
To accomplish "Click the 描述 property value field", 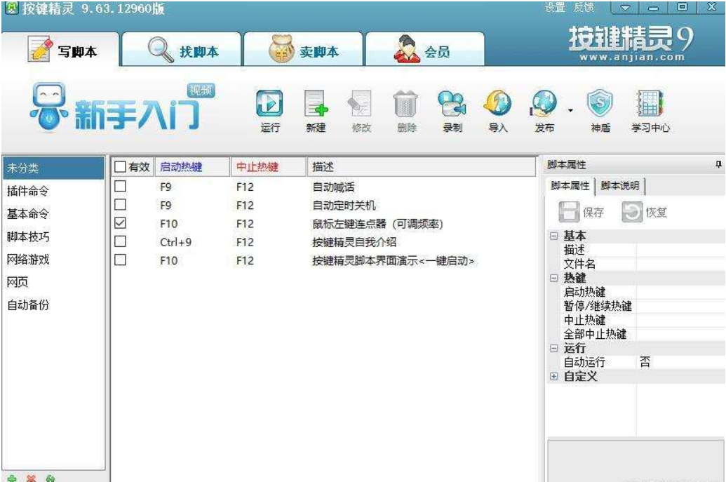I will click(680, 250).
